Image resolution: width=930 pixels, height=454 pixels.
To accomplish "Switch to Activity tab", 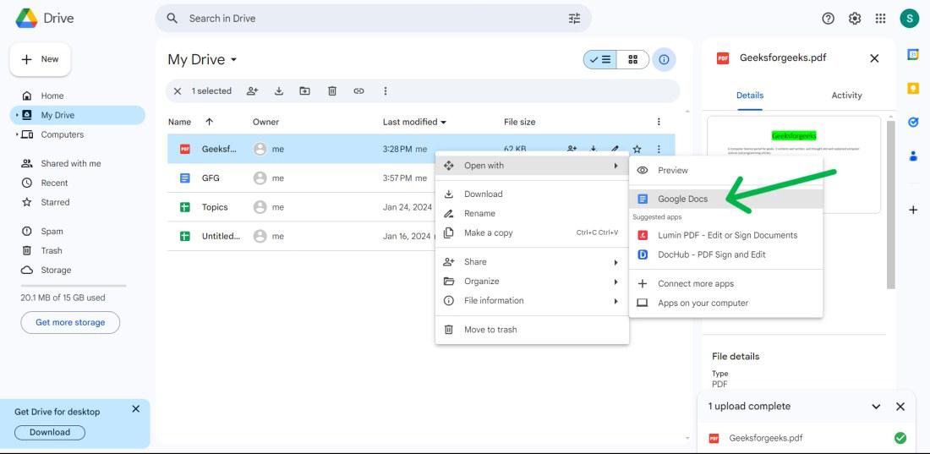I will 846,96.
